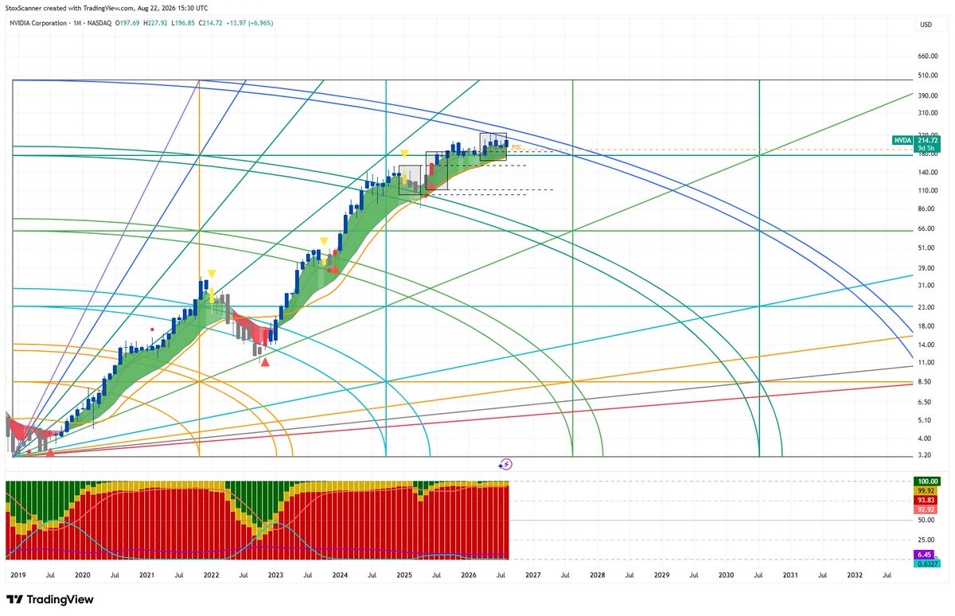Click the purple 6.45 indicator value
Screen dimensions: 955x616
(x=925, y=554)
